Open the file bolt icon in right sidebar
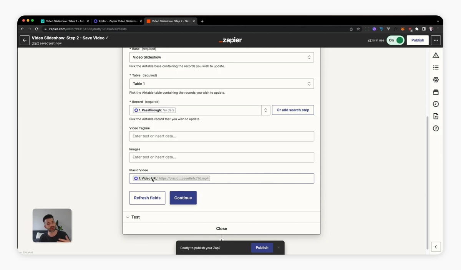This screenshot has height=270, width=461. tap(436, 116)
